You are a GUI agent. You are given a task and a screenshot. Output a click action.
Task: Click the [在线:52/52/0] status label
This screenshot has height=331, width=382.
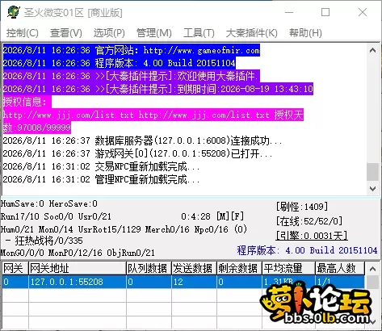pos(309,221)
